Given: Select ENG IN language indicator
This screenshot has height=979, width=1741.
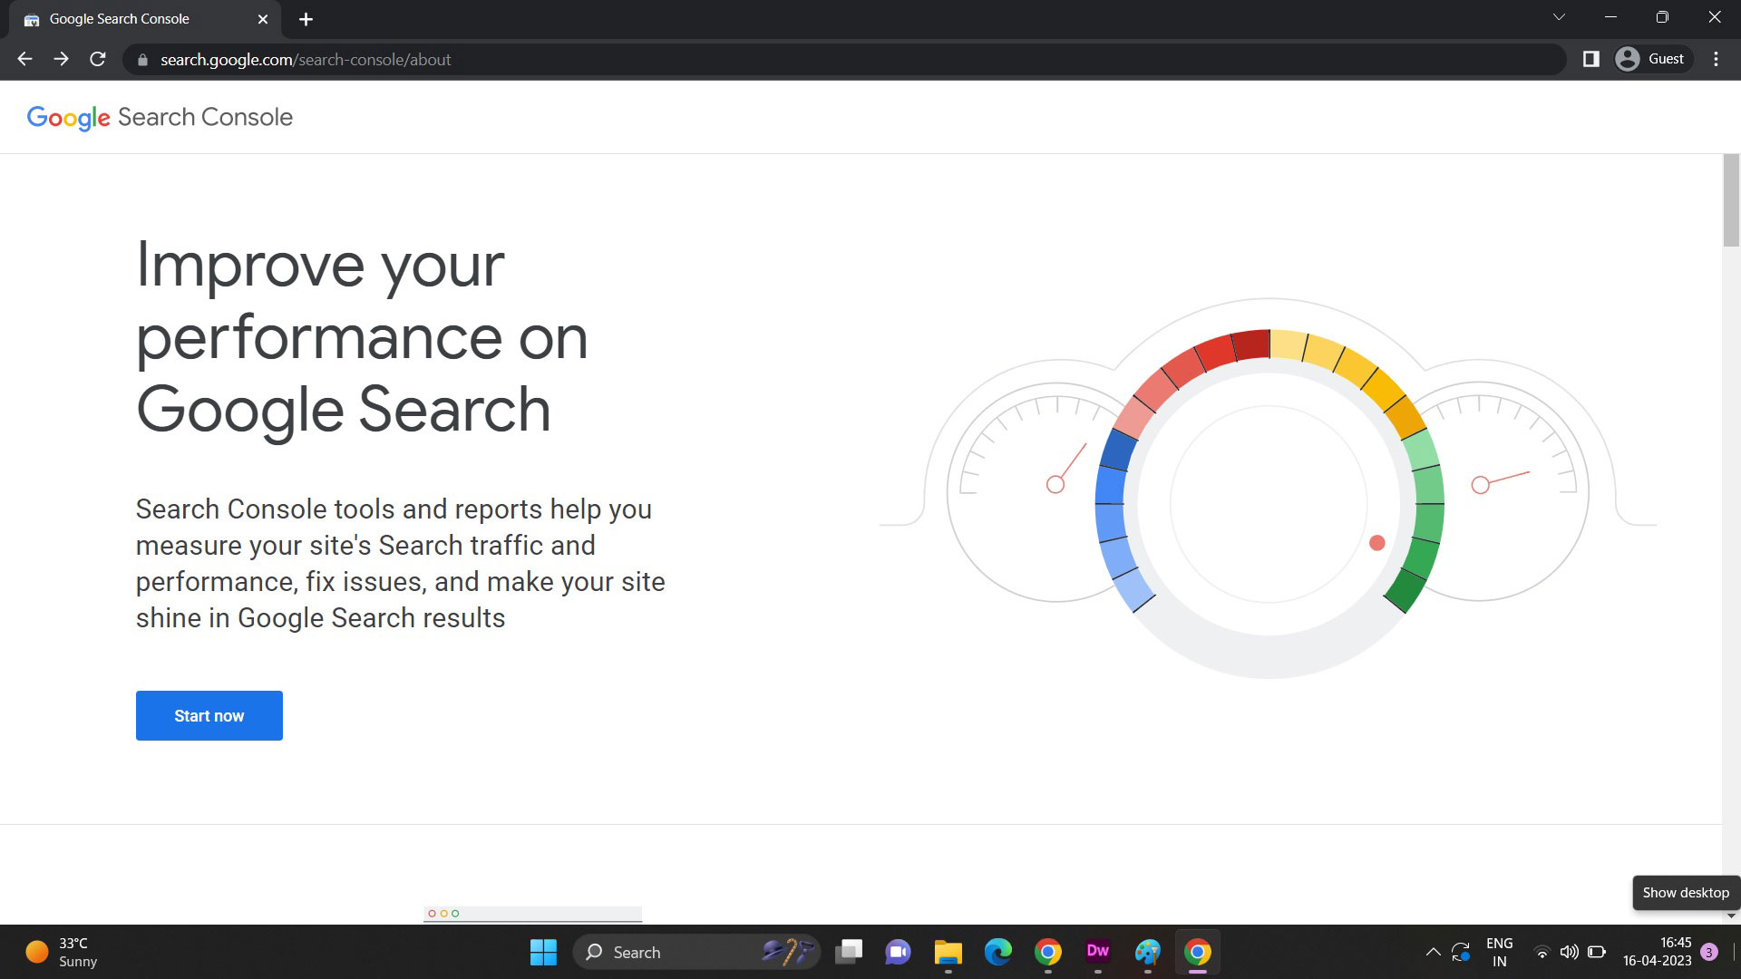Looking at the screenshot, I should point(1502,952).
